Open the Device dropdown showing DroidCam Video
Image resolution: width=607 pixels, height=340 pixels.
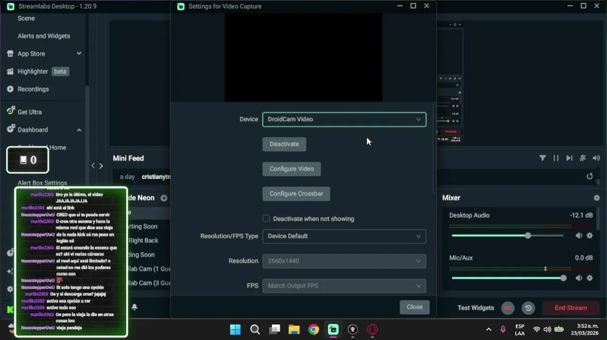[344, 119]
